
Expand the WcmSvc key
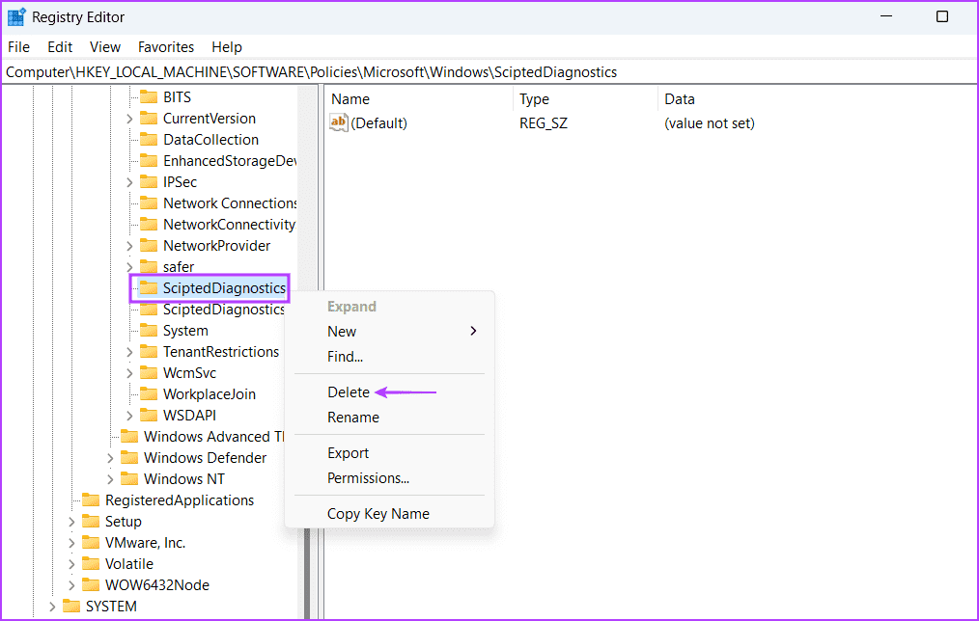click(129, 373)
